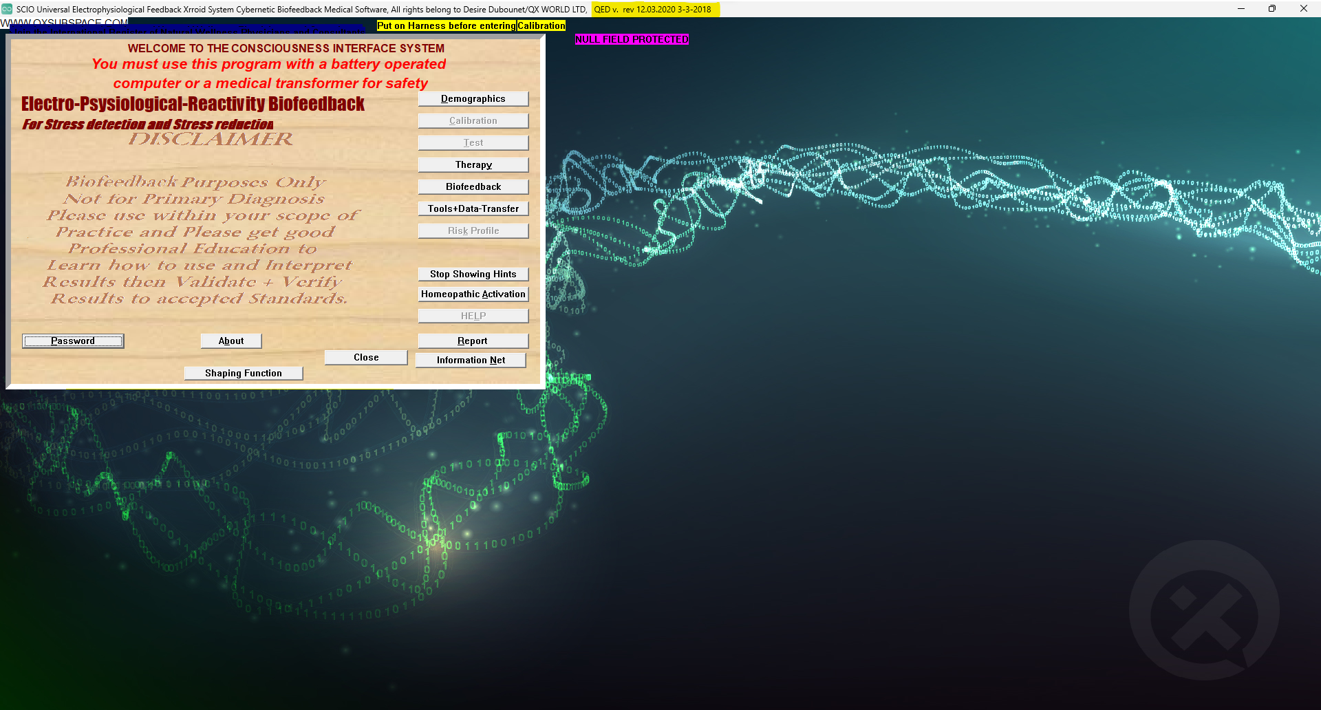Click the Password button

click(73, 341)
